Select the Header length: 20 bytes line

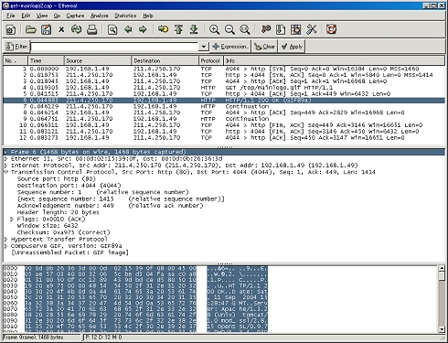pyautogui.click(x=58, y=212)
